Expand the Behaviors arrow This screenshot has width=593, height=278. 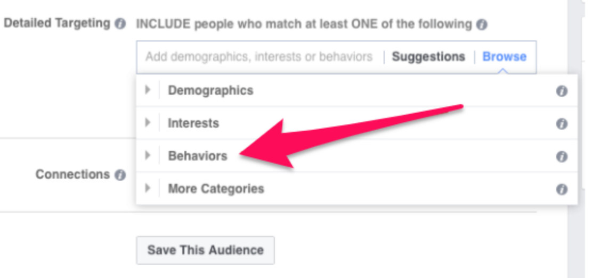[148, 155]
